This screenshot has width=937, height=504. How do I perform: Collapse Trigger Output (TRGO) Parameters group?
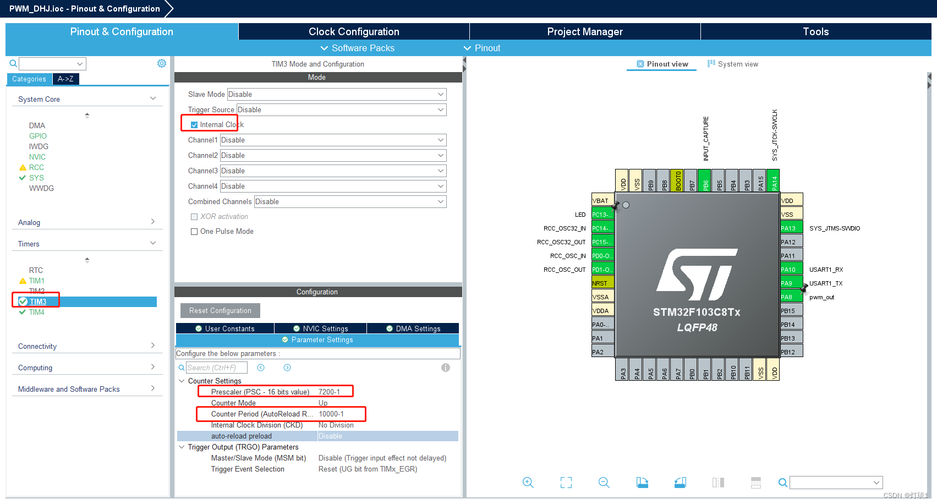182,447
